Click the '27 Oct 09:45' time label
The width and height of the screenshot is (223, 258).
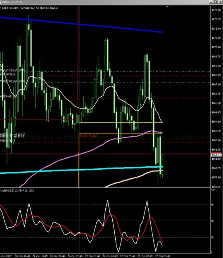coord(163,256)
